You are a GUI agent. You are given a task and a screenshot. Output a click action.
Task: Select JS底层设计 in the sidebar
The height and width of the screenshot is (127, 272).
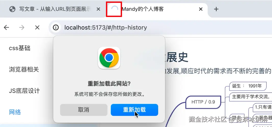(x=24, y=91)
